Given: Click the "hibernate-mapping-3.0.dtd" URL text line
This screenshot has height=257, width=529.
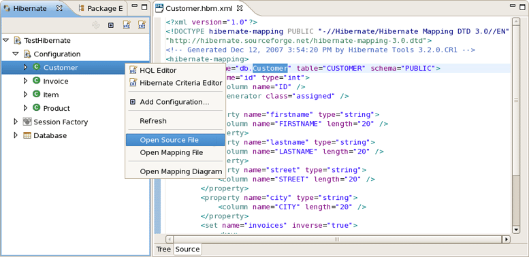Looking at the screenshot, I should [x=299, y=41].
